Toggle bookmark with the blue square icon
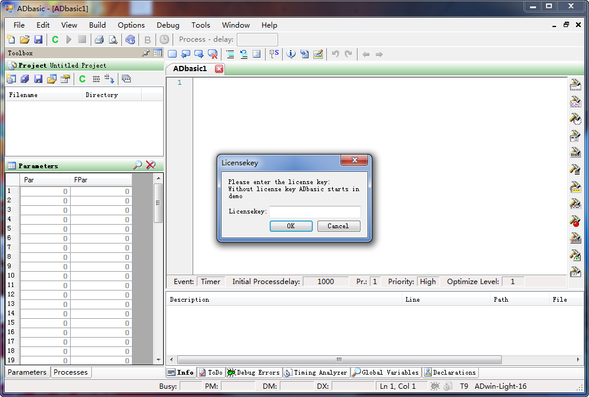589x397 pixels. pyautogui.click(x=173, y=54)
